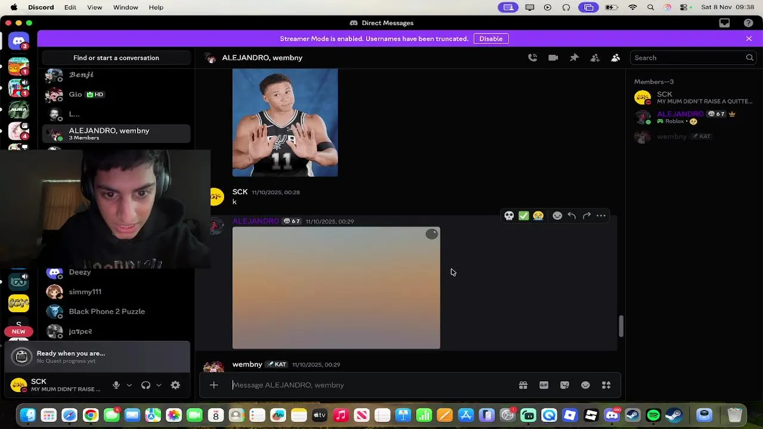Mute microphone in the user panel
This screenshot has height=429, width=763.
(116, 386)
